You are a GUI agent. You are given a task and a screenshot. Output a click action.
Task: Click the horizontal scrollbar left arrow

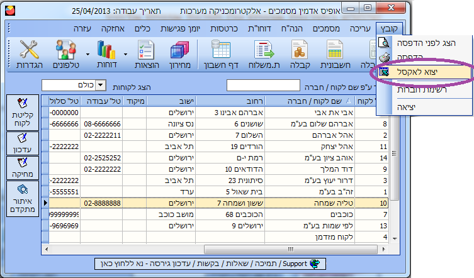pos(46,250)
